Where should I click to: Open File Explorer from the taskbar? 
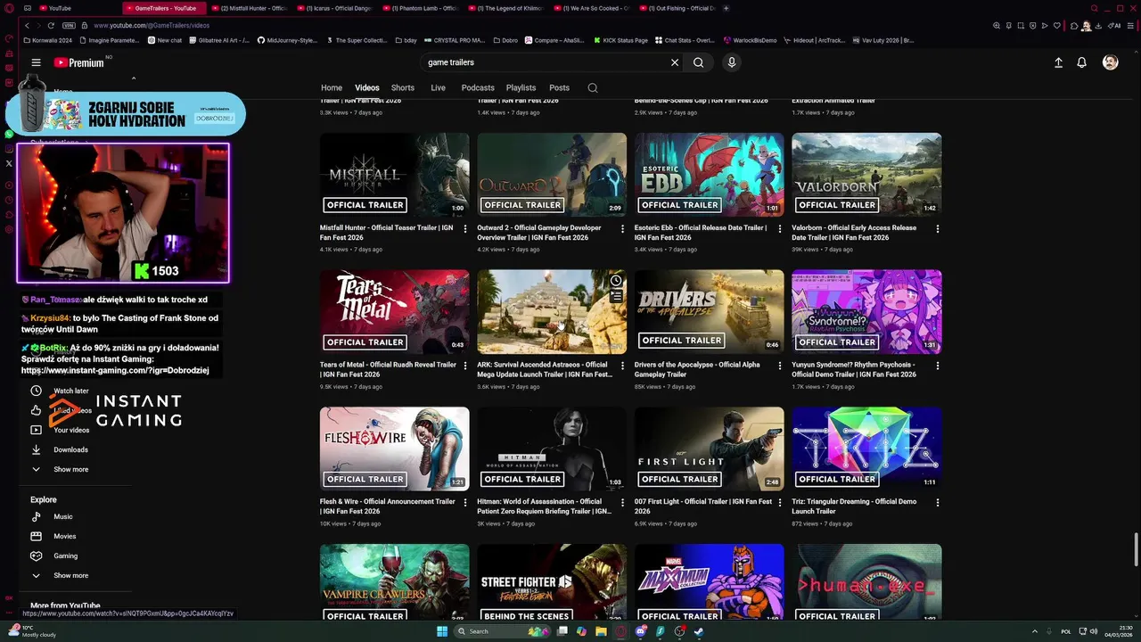(x=601, y=631)
